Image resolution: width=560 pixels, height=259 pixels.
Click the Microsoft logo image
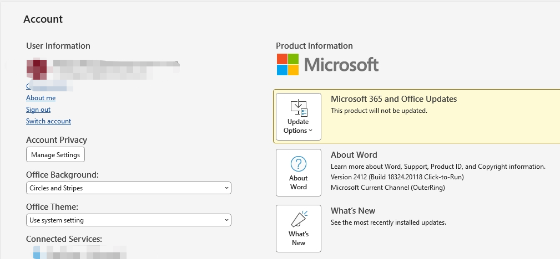click(327, 65)
